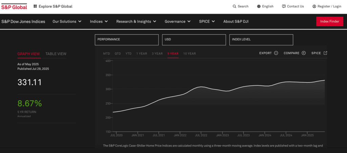Click the Contact Us icon
The image size is (347, 153).
click(284, 6)
